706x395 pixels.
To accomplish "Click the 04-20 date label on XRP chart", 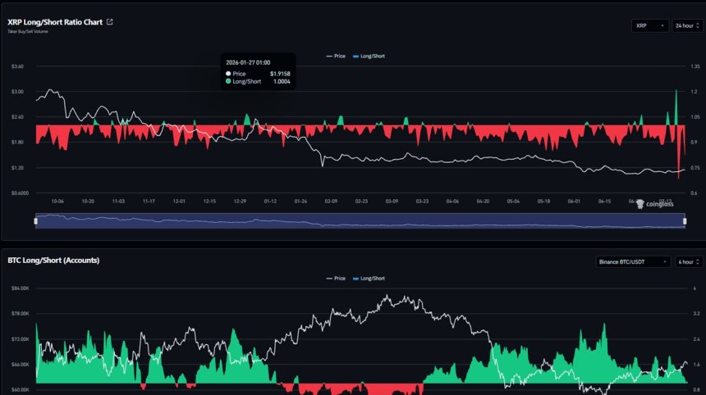I will [x=484, y=202].
